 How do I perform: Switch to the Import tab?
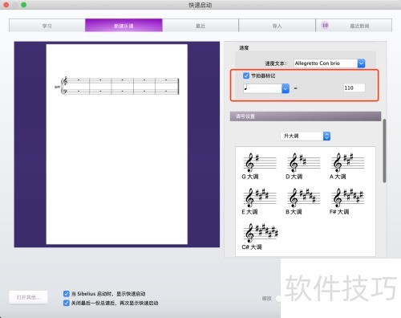point(277,26)
